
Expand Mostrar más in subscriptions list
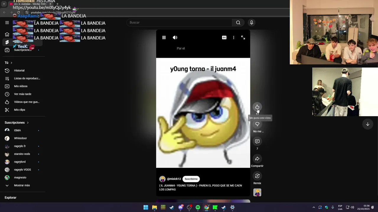(22, 185)
